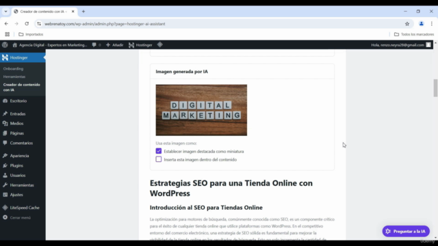
Task: Open the Chrome profile icon
Action: pos(422,24)
